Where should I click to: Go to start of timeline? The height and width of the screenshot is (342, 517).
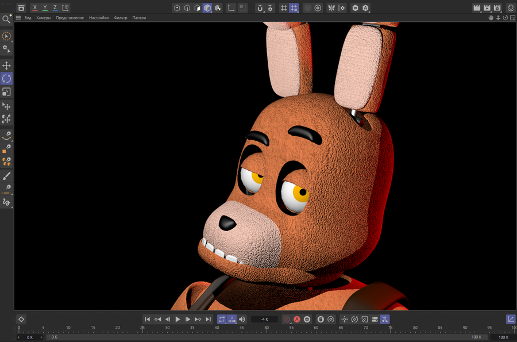(148, 319)
